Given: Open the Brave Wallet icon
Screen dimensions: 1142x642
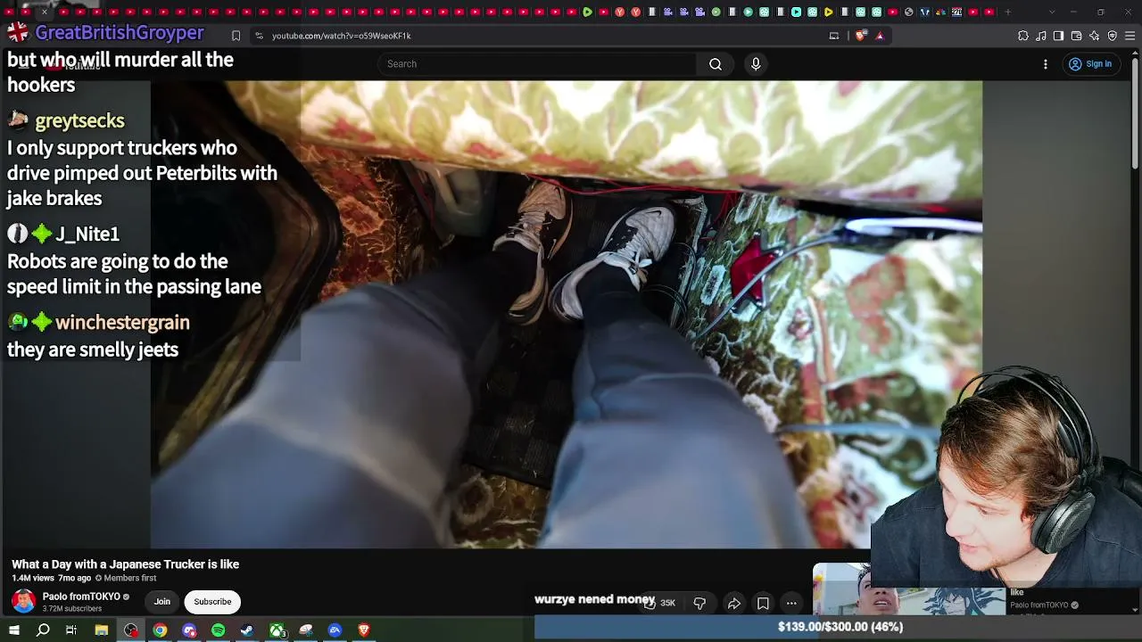Looking at the screenshot, I should tap(1077, 36).
